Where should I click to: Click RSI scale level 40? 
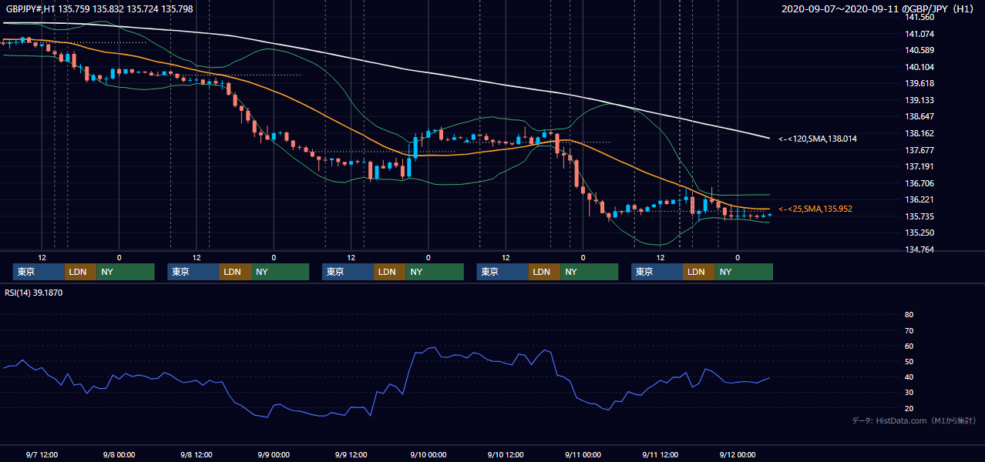[909, 377]
